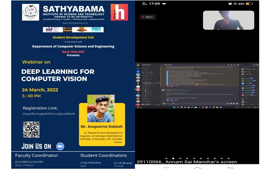Click the 'JOIN US ON' text

pyautogui.click(x=36, y=146)
